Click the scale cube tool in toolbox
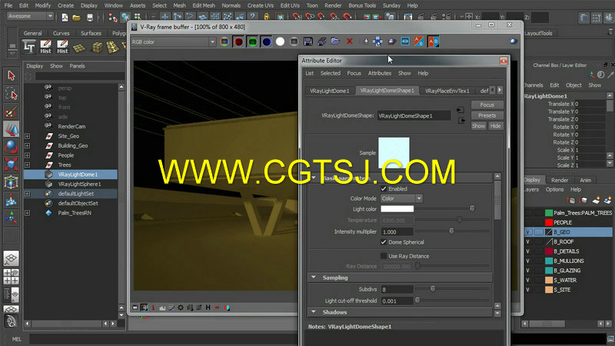 pyautogui.click(x=11, y=164)
